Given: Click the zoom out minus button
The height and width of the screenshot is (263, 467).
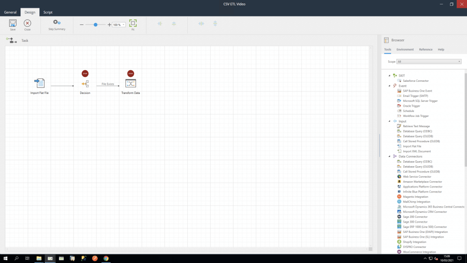Looking at the screenshot, I should coord(82,24).
